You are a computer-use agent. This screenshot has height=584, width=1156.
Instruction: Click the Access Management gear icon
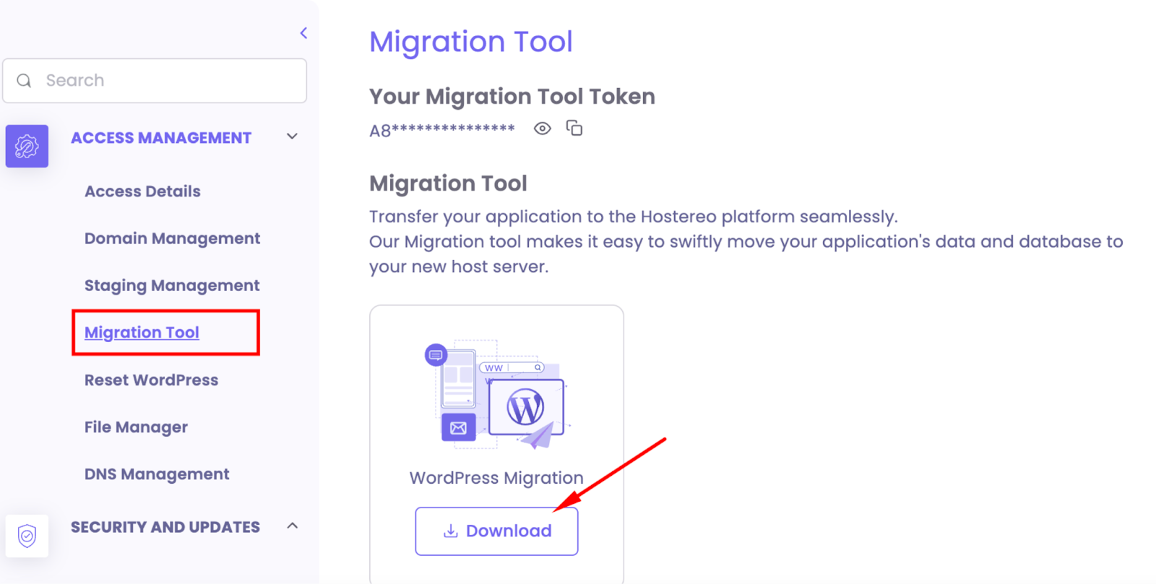(27, 147)
